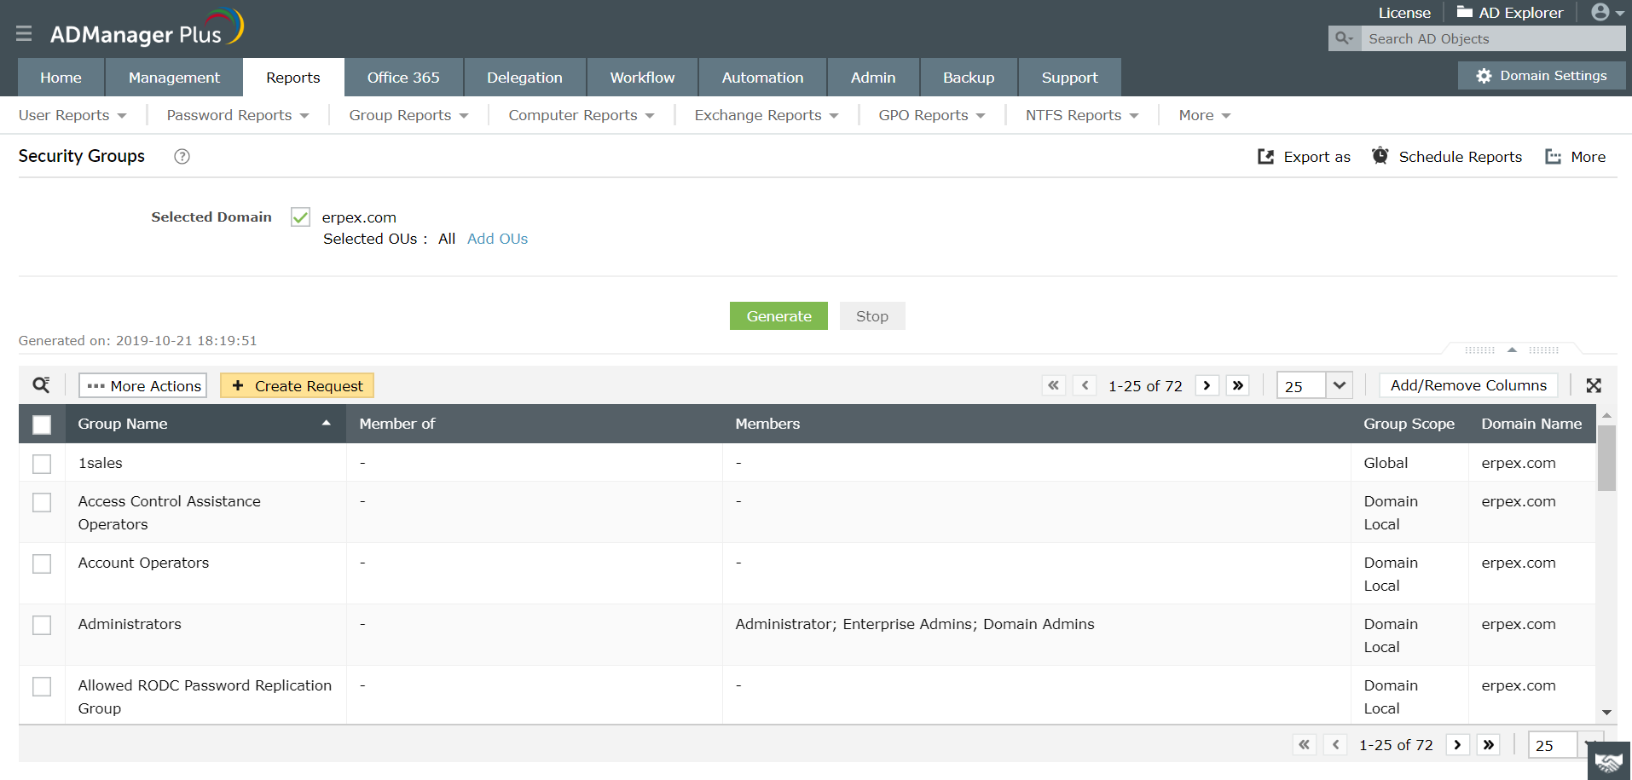Screen dimensions: 1632x780
Task: Open the AD Explorer folder icon
Action: pos(1465,12)
